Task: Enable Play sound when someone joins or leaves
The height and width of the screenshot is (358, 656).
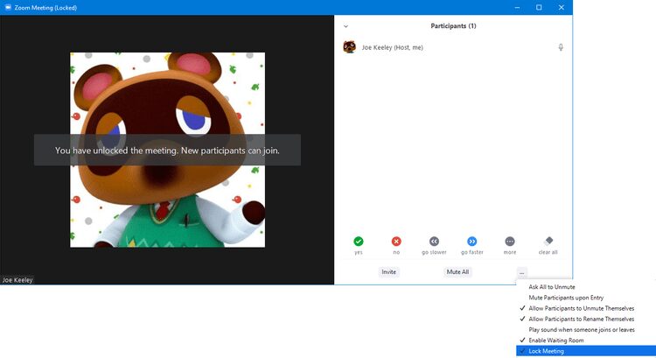Action: click(582, 329)
